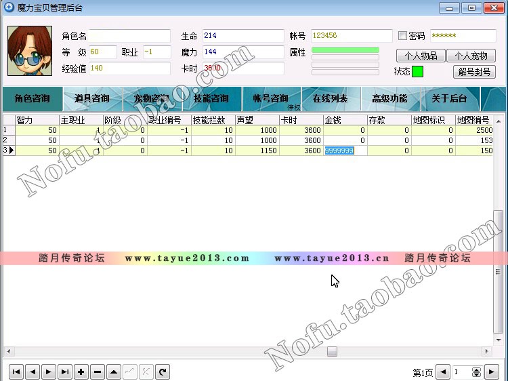Viewport: 508px width, 381px height.
Task: Click 声望 cell showing 1150
Action: [257, 151]
